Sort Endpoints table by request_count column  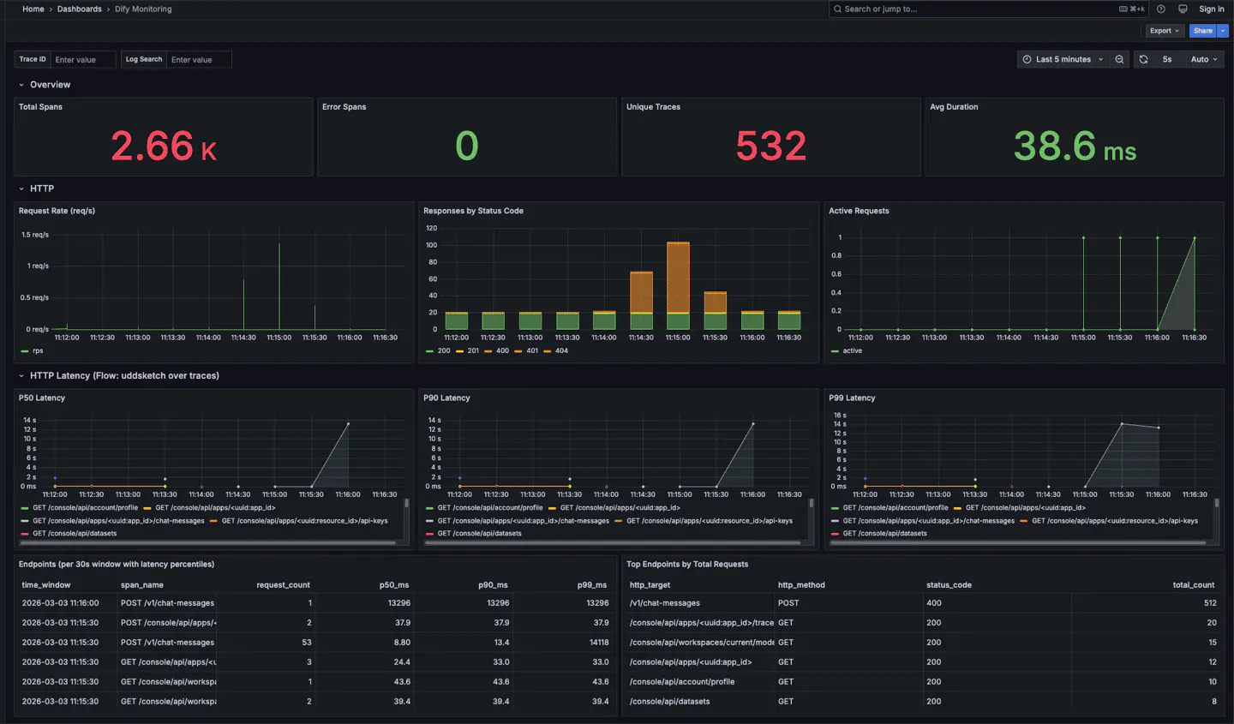[284, 585]
